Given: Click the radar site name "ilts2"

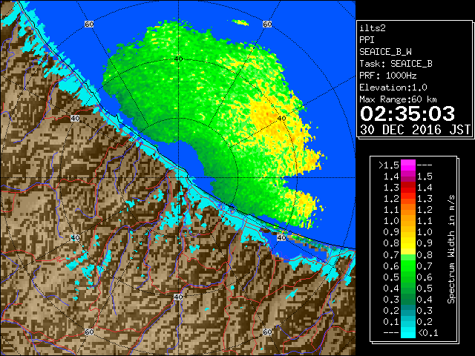Looking at the screenshot, I should [373, 28].
